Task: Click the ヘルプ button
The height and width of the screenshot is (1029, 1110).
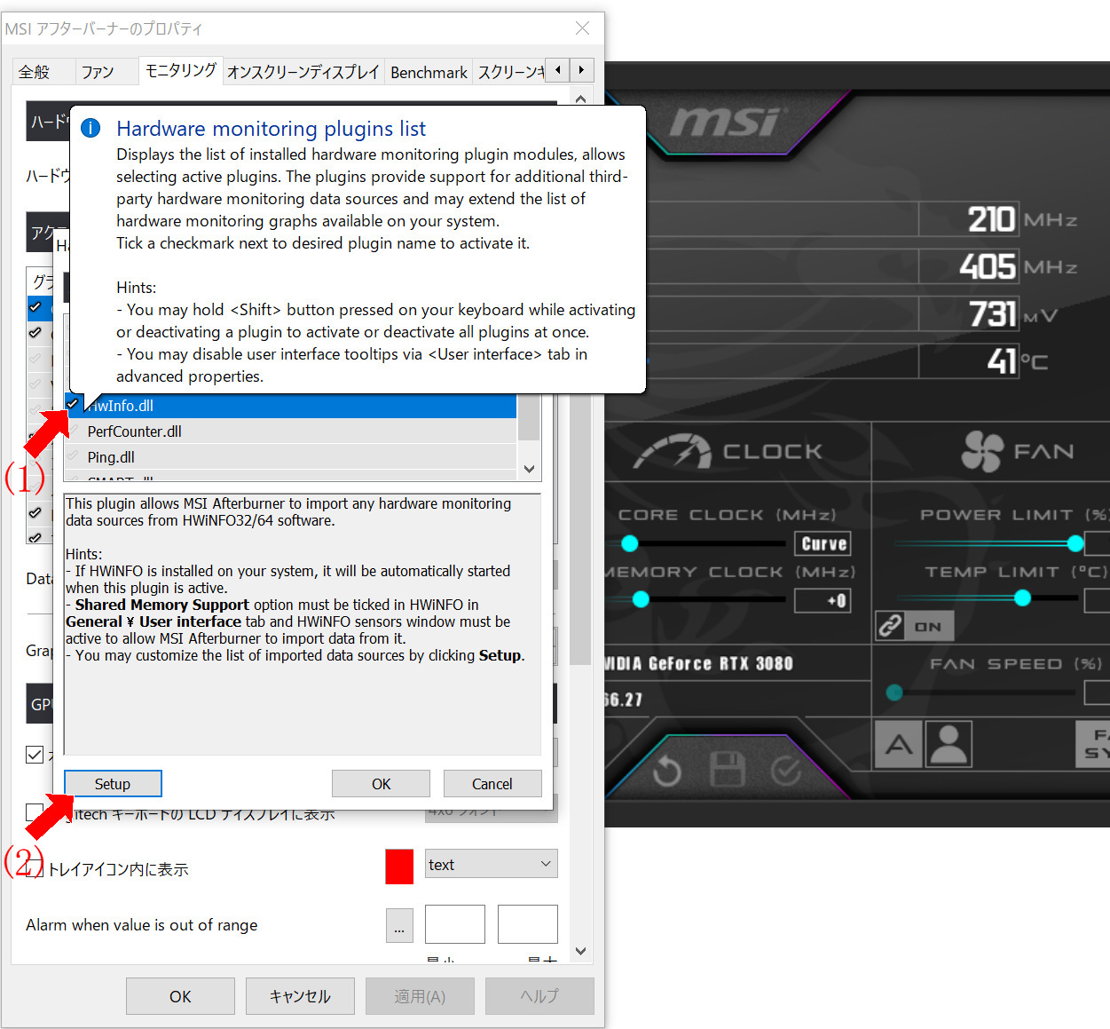Action: click(x=539, y=996)
